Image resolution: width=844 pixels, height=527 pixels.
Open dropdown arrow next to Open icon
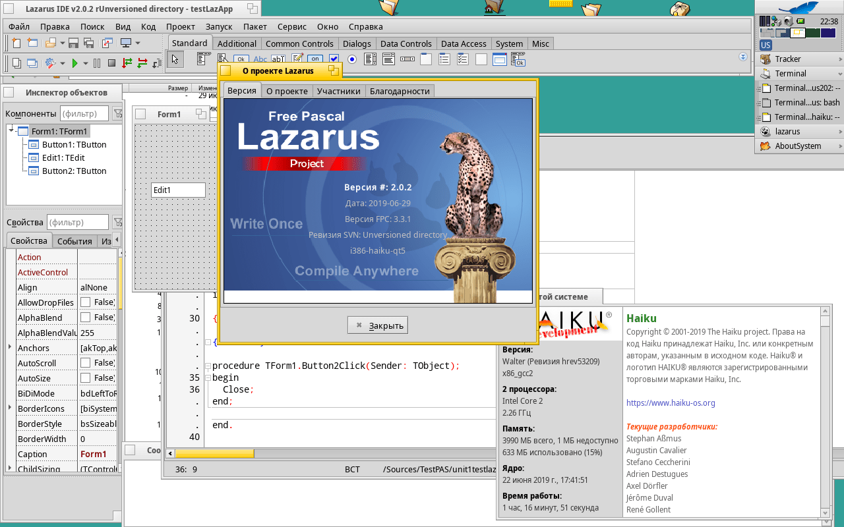(63, 43)
